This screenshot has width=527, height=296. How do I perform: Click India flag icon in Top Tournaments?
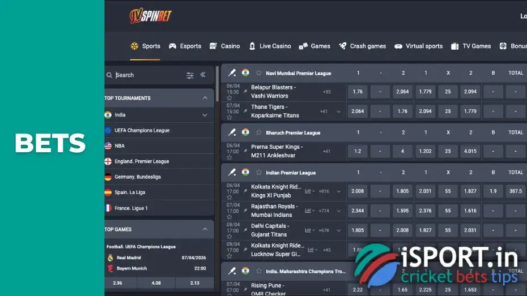click(108, 115)
